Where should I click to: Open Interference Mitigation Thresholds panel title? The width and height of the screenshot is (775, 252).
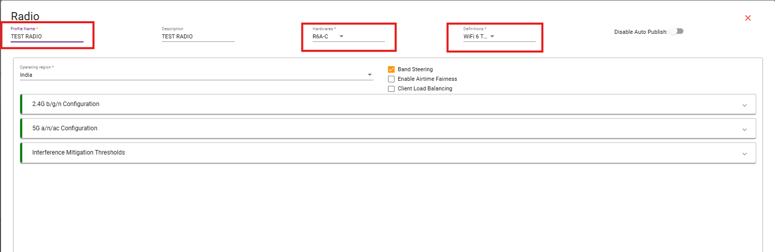point(78,153)
